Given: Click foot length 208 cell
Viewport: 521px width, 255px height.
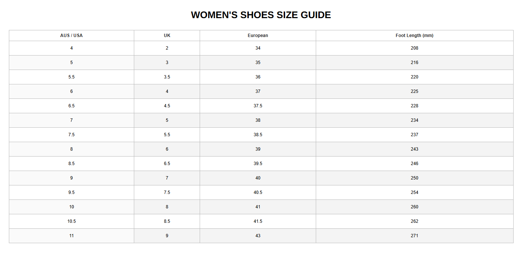Looking at the screenshot, I should pos(415,48).
